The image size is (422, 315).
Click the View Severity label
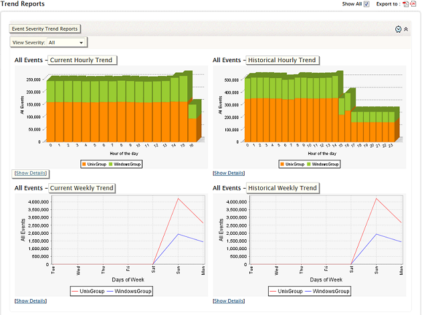point(29,43)
